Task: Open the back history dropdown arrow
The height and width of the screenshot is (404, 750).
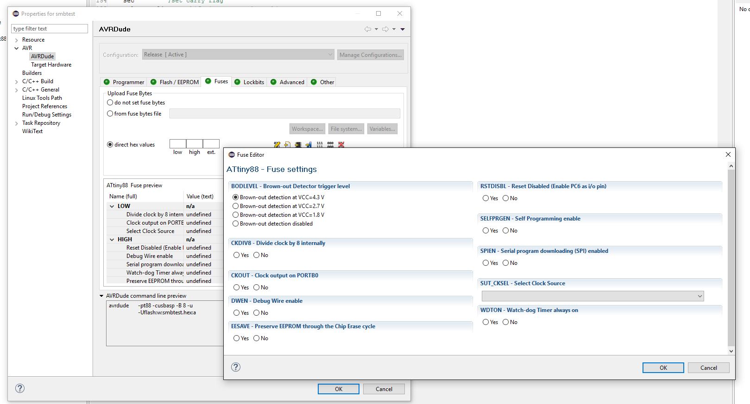Action: pyautogui.click(x=376, y=29)
